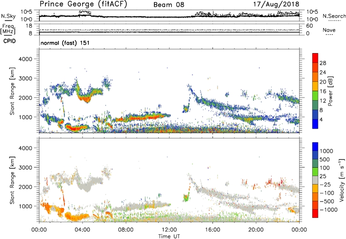Click the '100' tick on the Velocity scale

pyautogui.click(x=325, y=168)
